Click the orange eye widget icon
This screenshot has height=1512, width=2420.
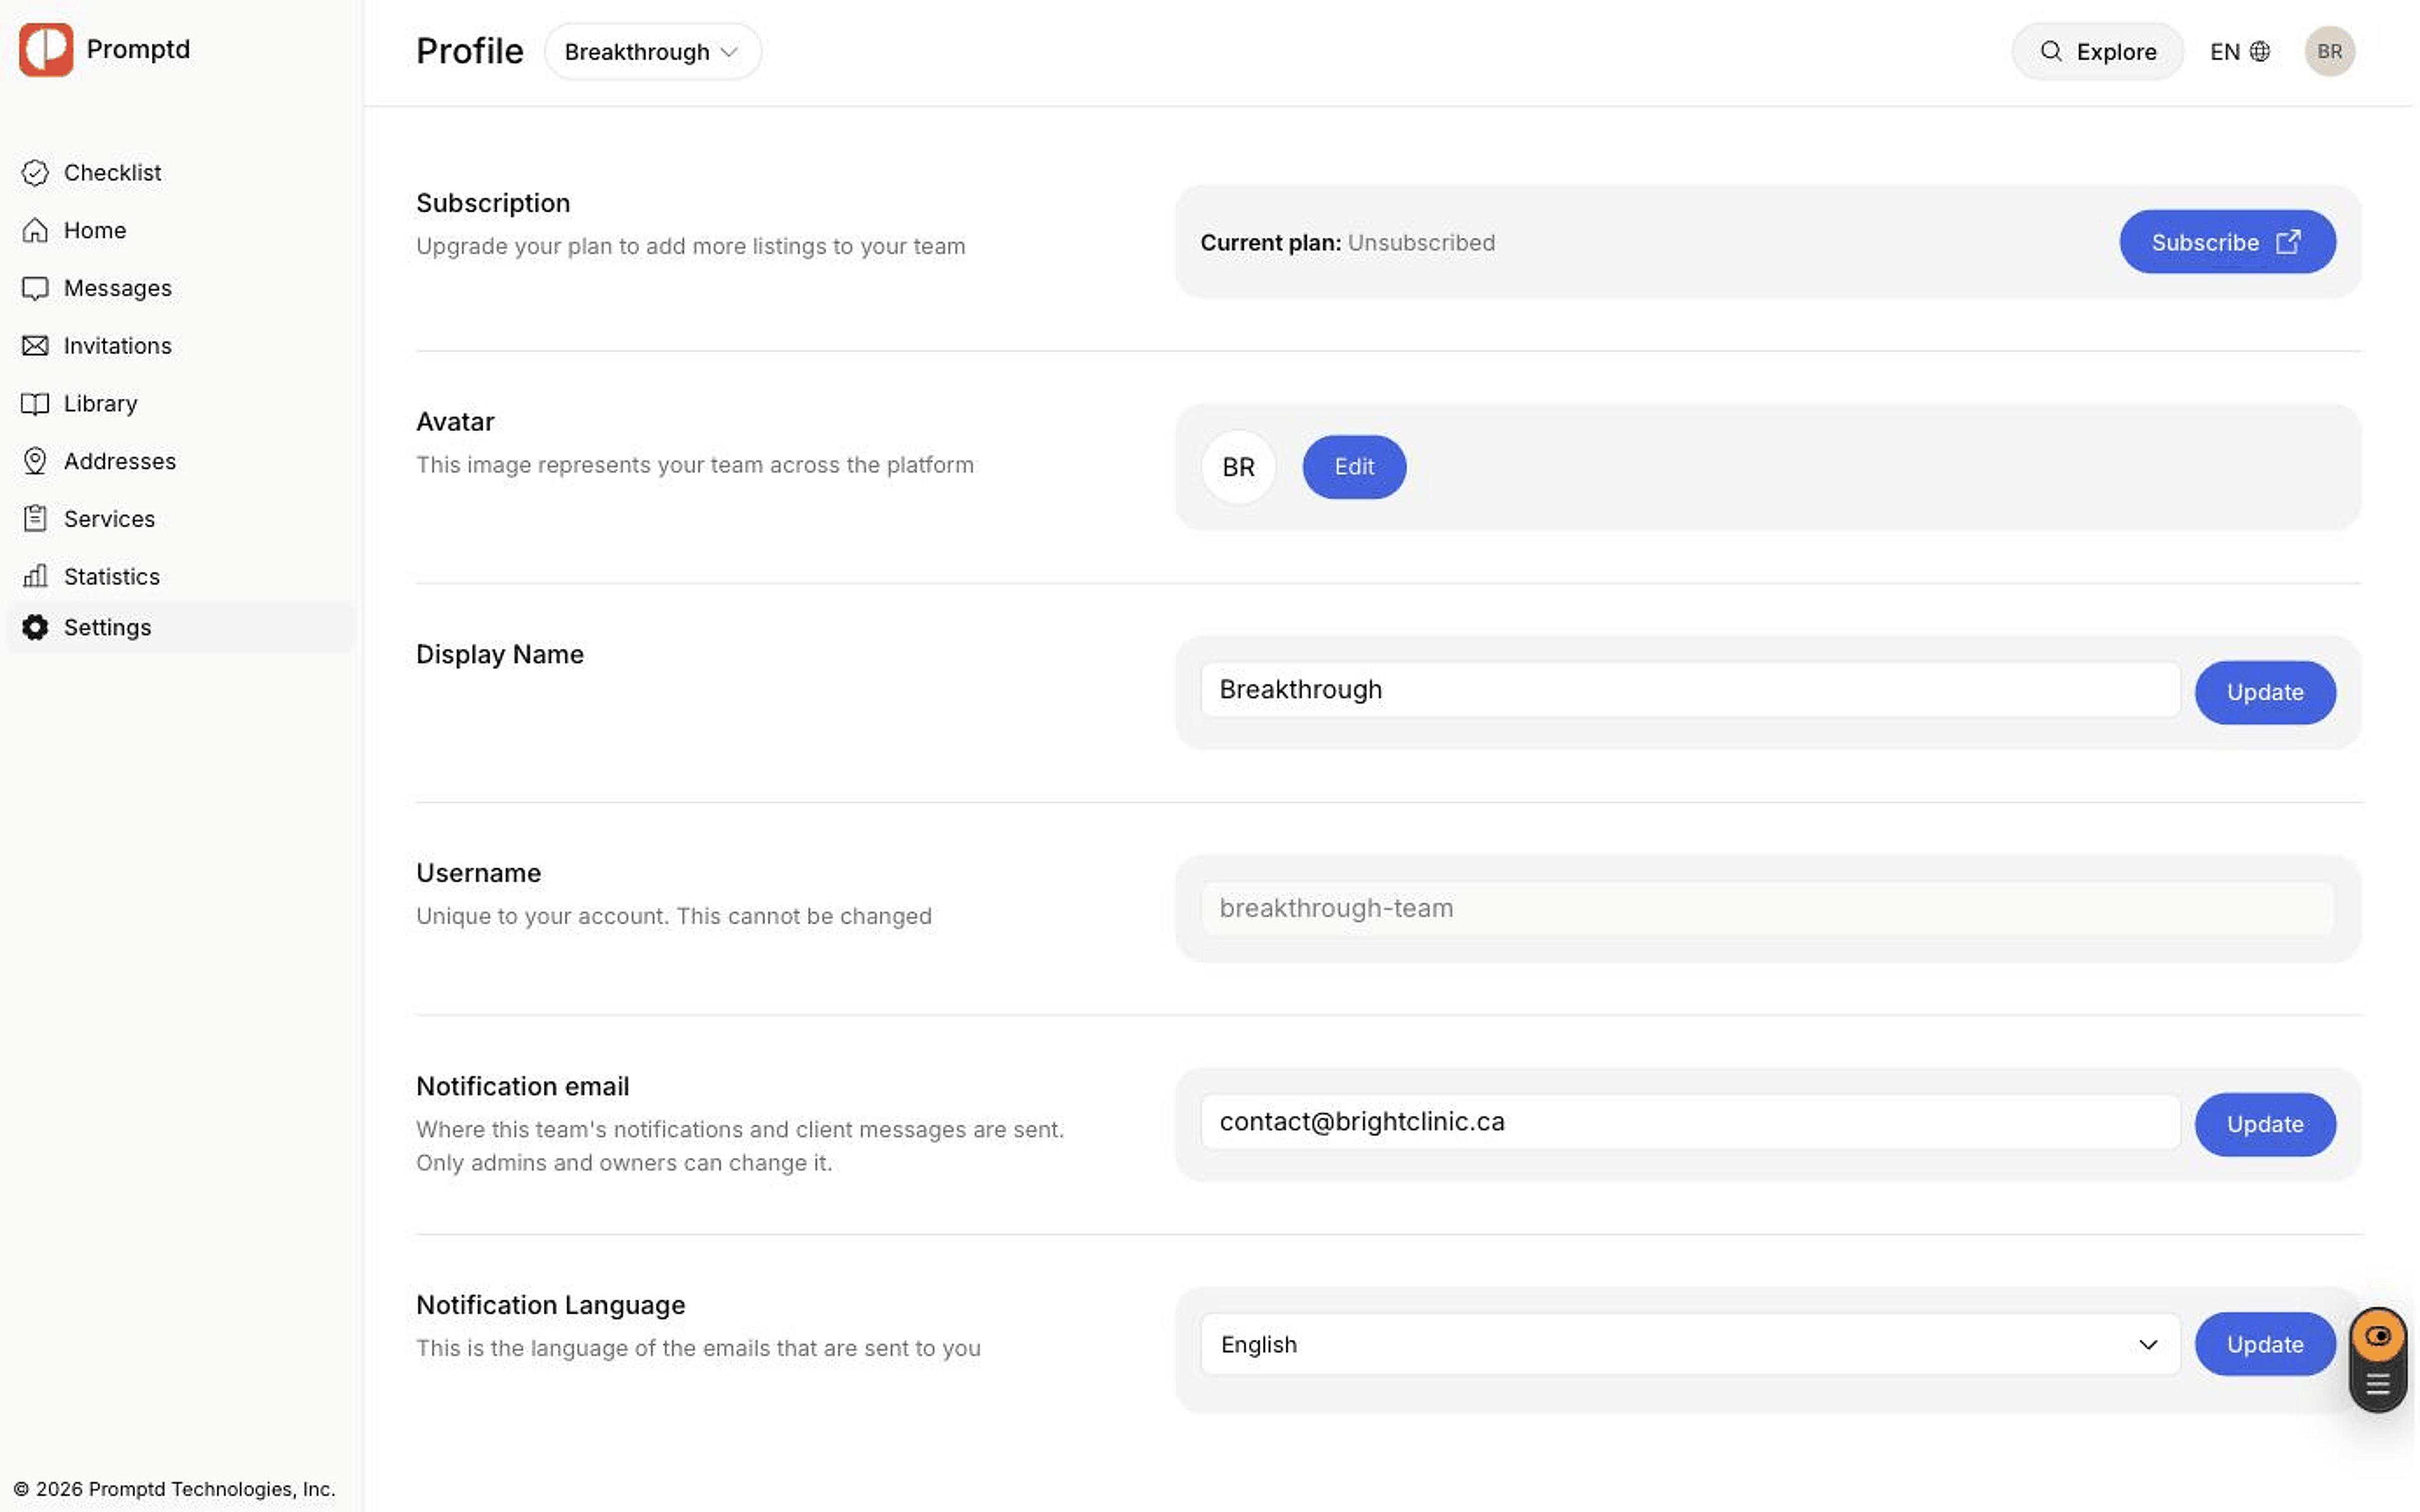pos(2378,1336)
